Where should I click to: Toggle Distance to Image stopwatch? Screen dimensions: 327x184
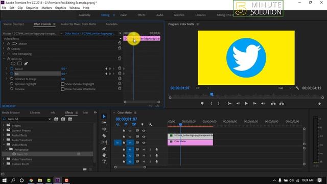tap(12, 79)
